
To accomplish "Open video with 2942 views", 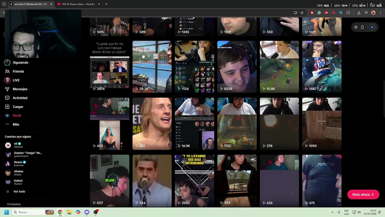I will (x=194, y=181).
